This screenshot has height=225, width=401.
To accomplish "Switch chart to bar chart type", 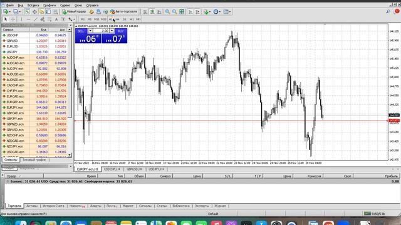I will (x=145, y=12).
